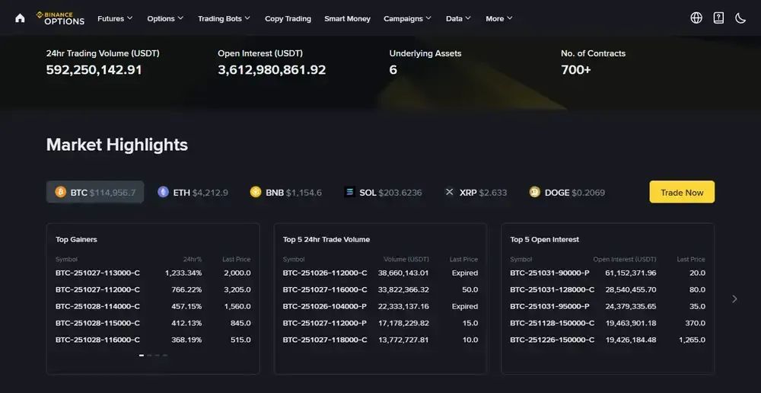761x393 pixels.
Task: Expand the Options dropdown menu
Action: point(165,18)
